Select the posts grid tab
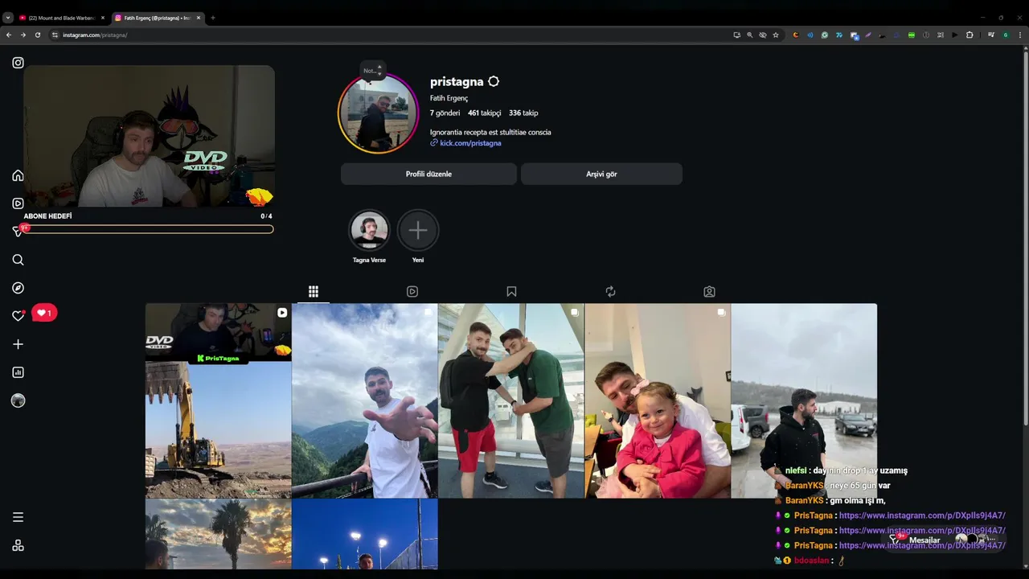This screenshot has width=1029, height=579. [x=314, y=291]
